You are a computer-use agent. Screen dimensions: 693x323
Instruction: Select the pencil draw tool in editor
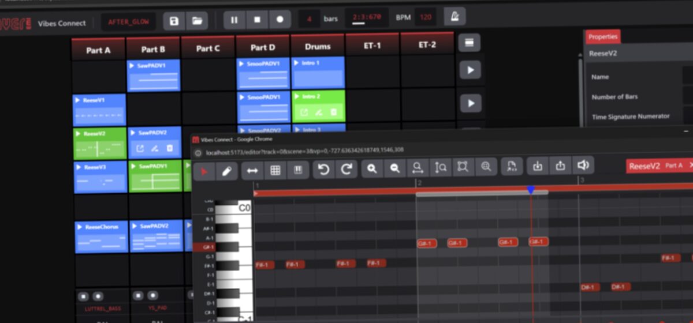point(226,171)
